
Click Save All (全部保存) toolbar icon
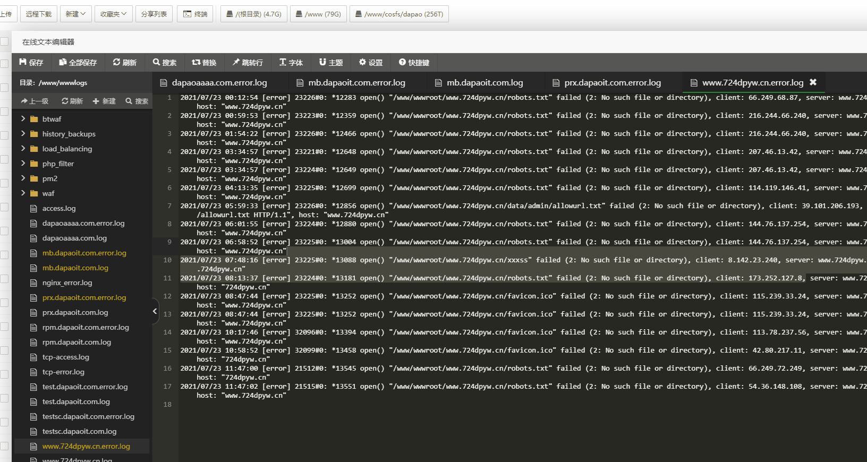coord(63,62)
